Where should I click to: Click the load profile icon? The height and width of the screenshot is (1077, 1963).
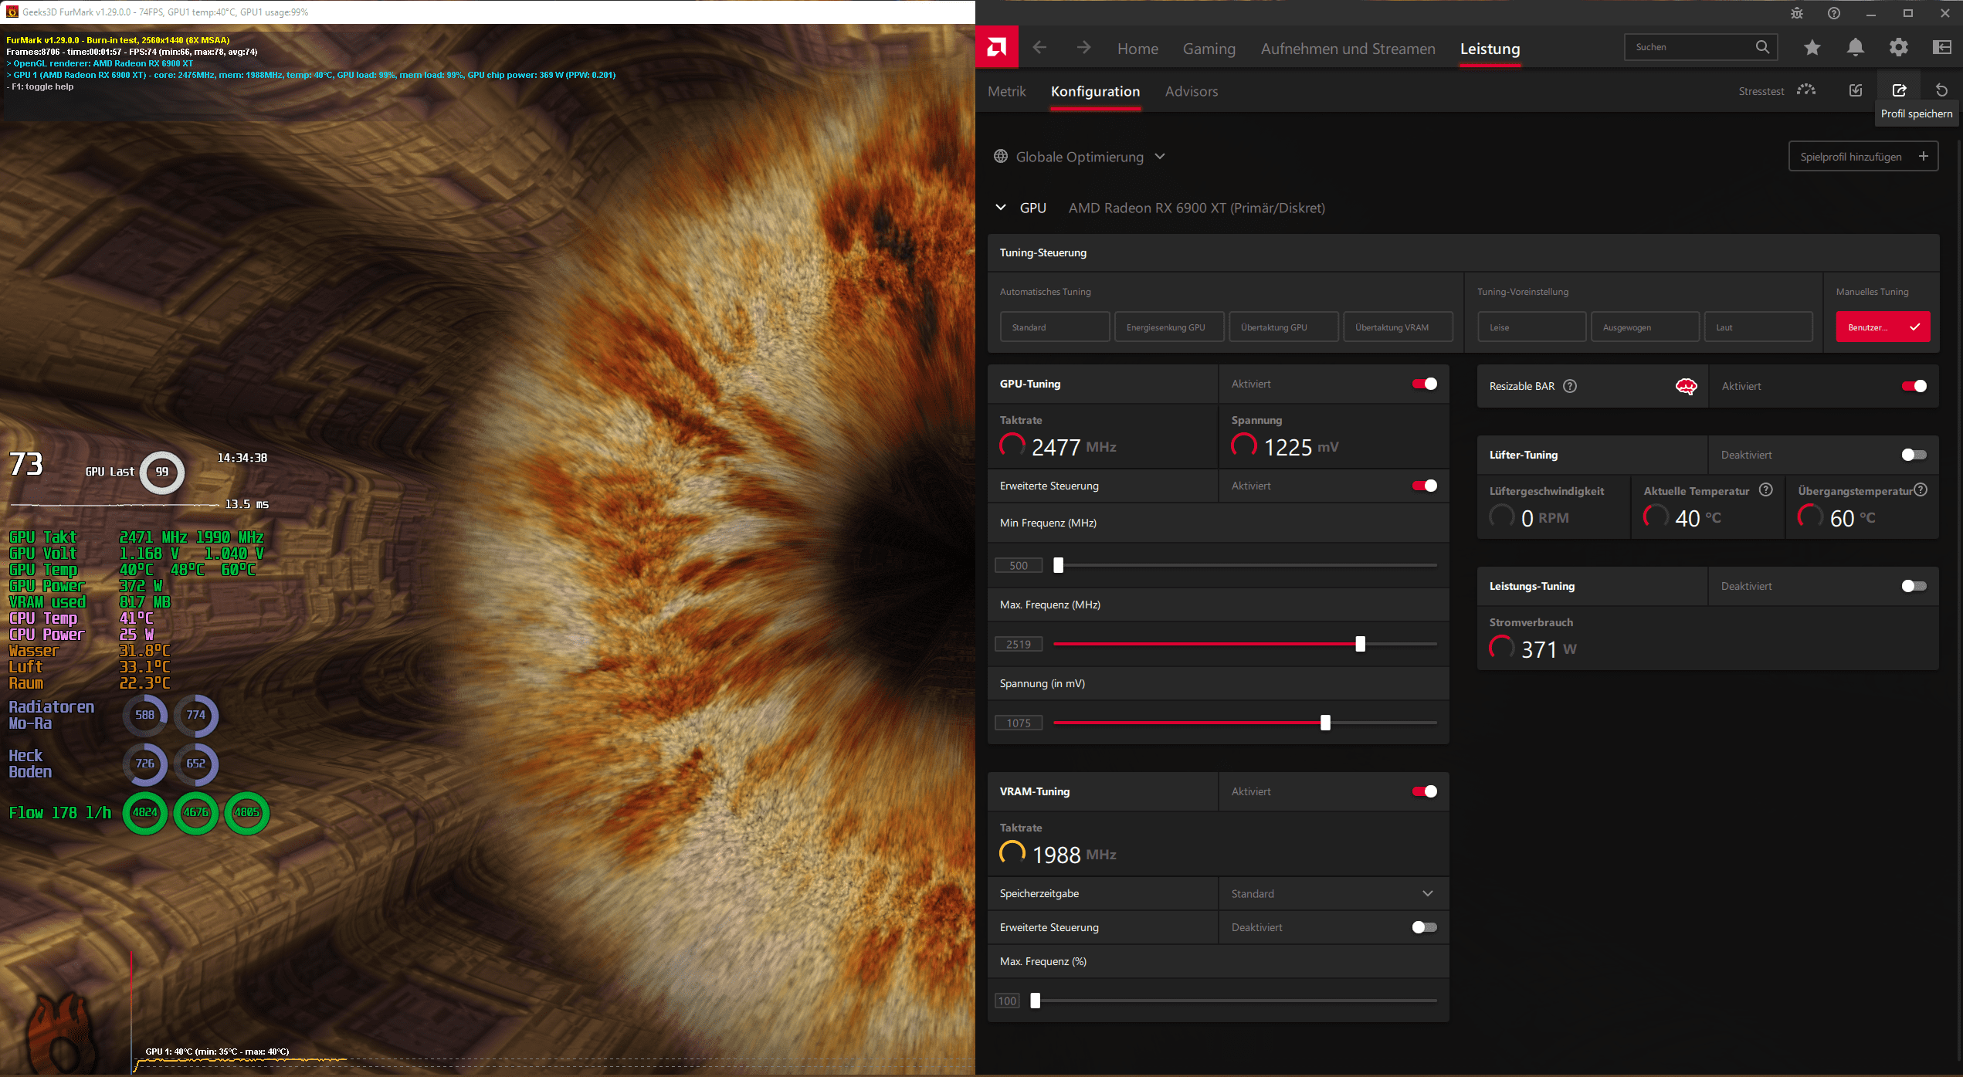tap(1856, 90)
